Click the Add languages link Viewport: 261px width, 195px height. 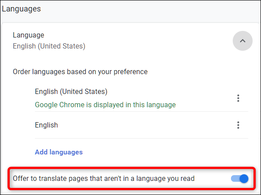(x=59, y=152)
